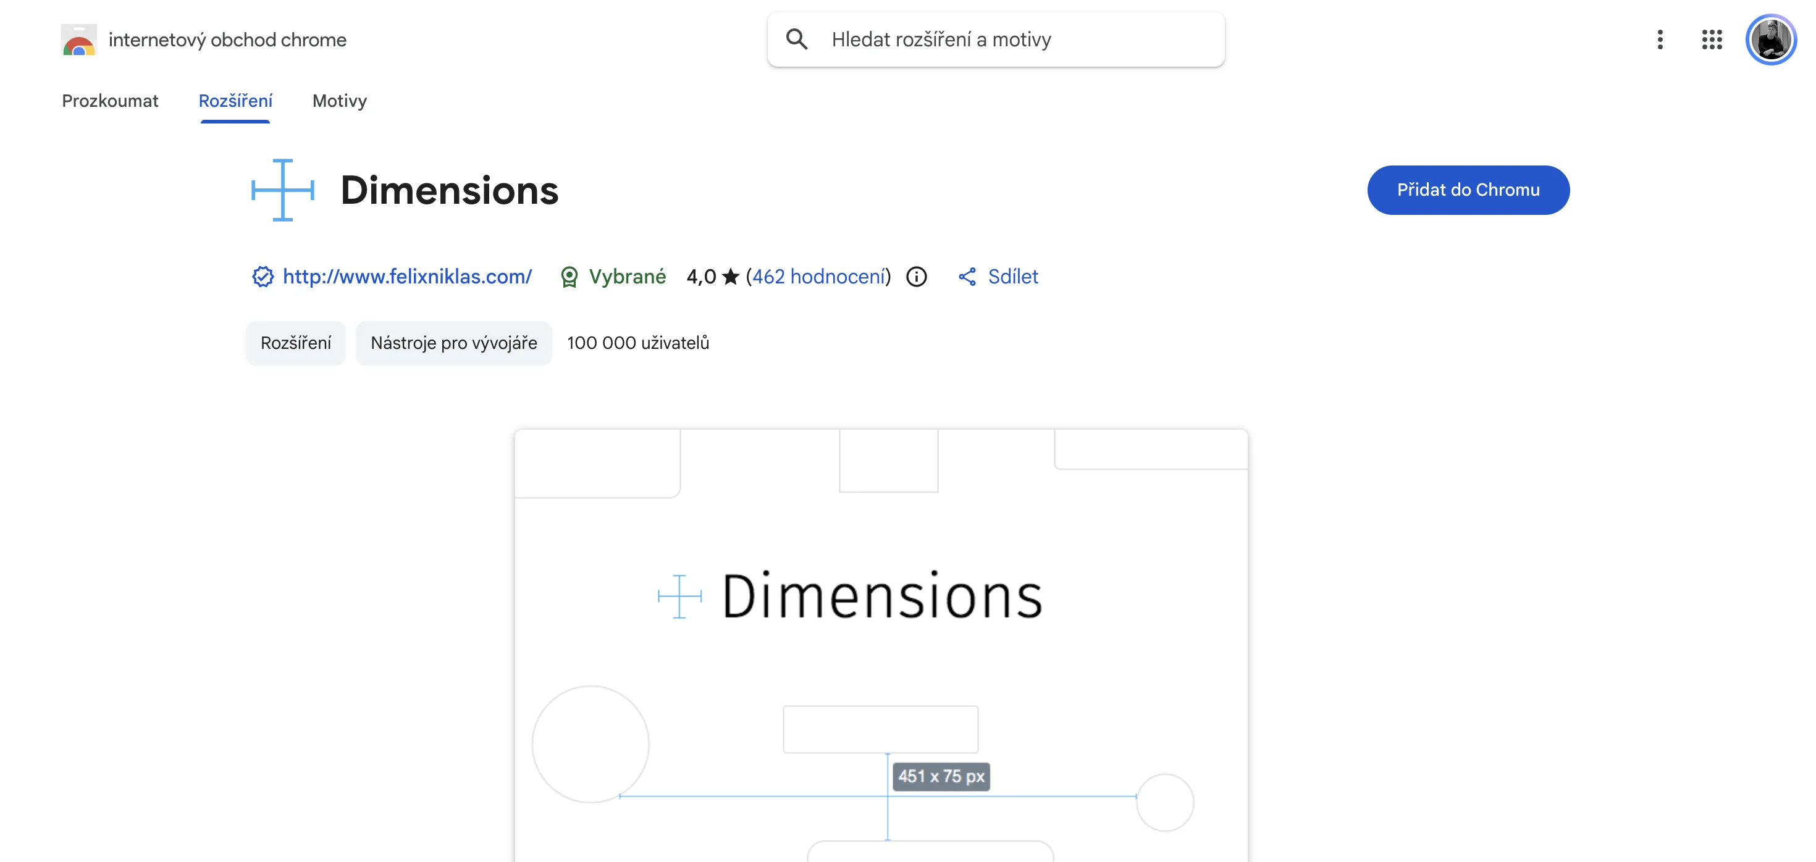Open the Google apps grid

(x=1712, y=40)
